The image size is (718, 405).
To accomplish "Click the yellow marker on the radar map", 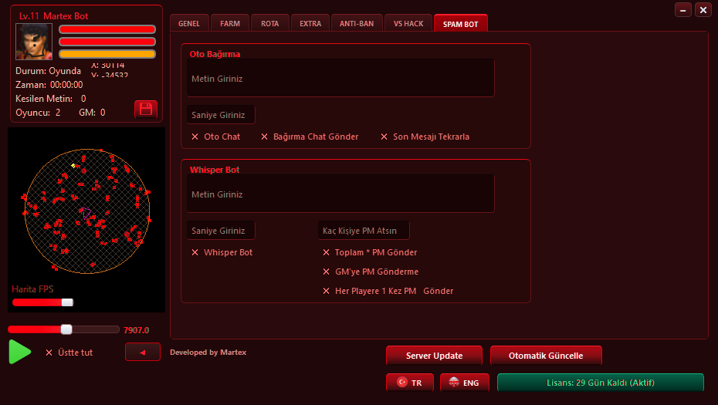I will (x=73, y=165).
